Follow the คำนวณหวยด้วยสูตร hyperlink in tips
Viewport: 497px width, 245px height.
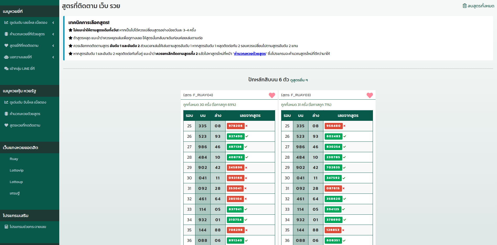(250, 54)
